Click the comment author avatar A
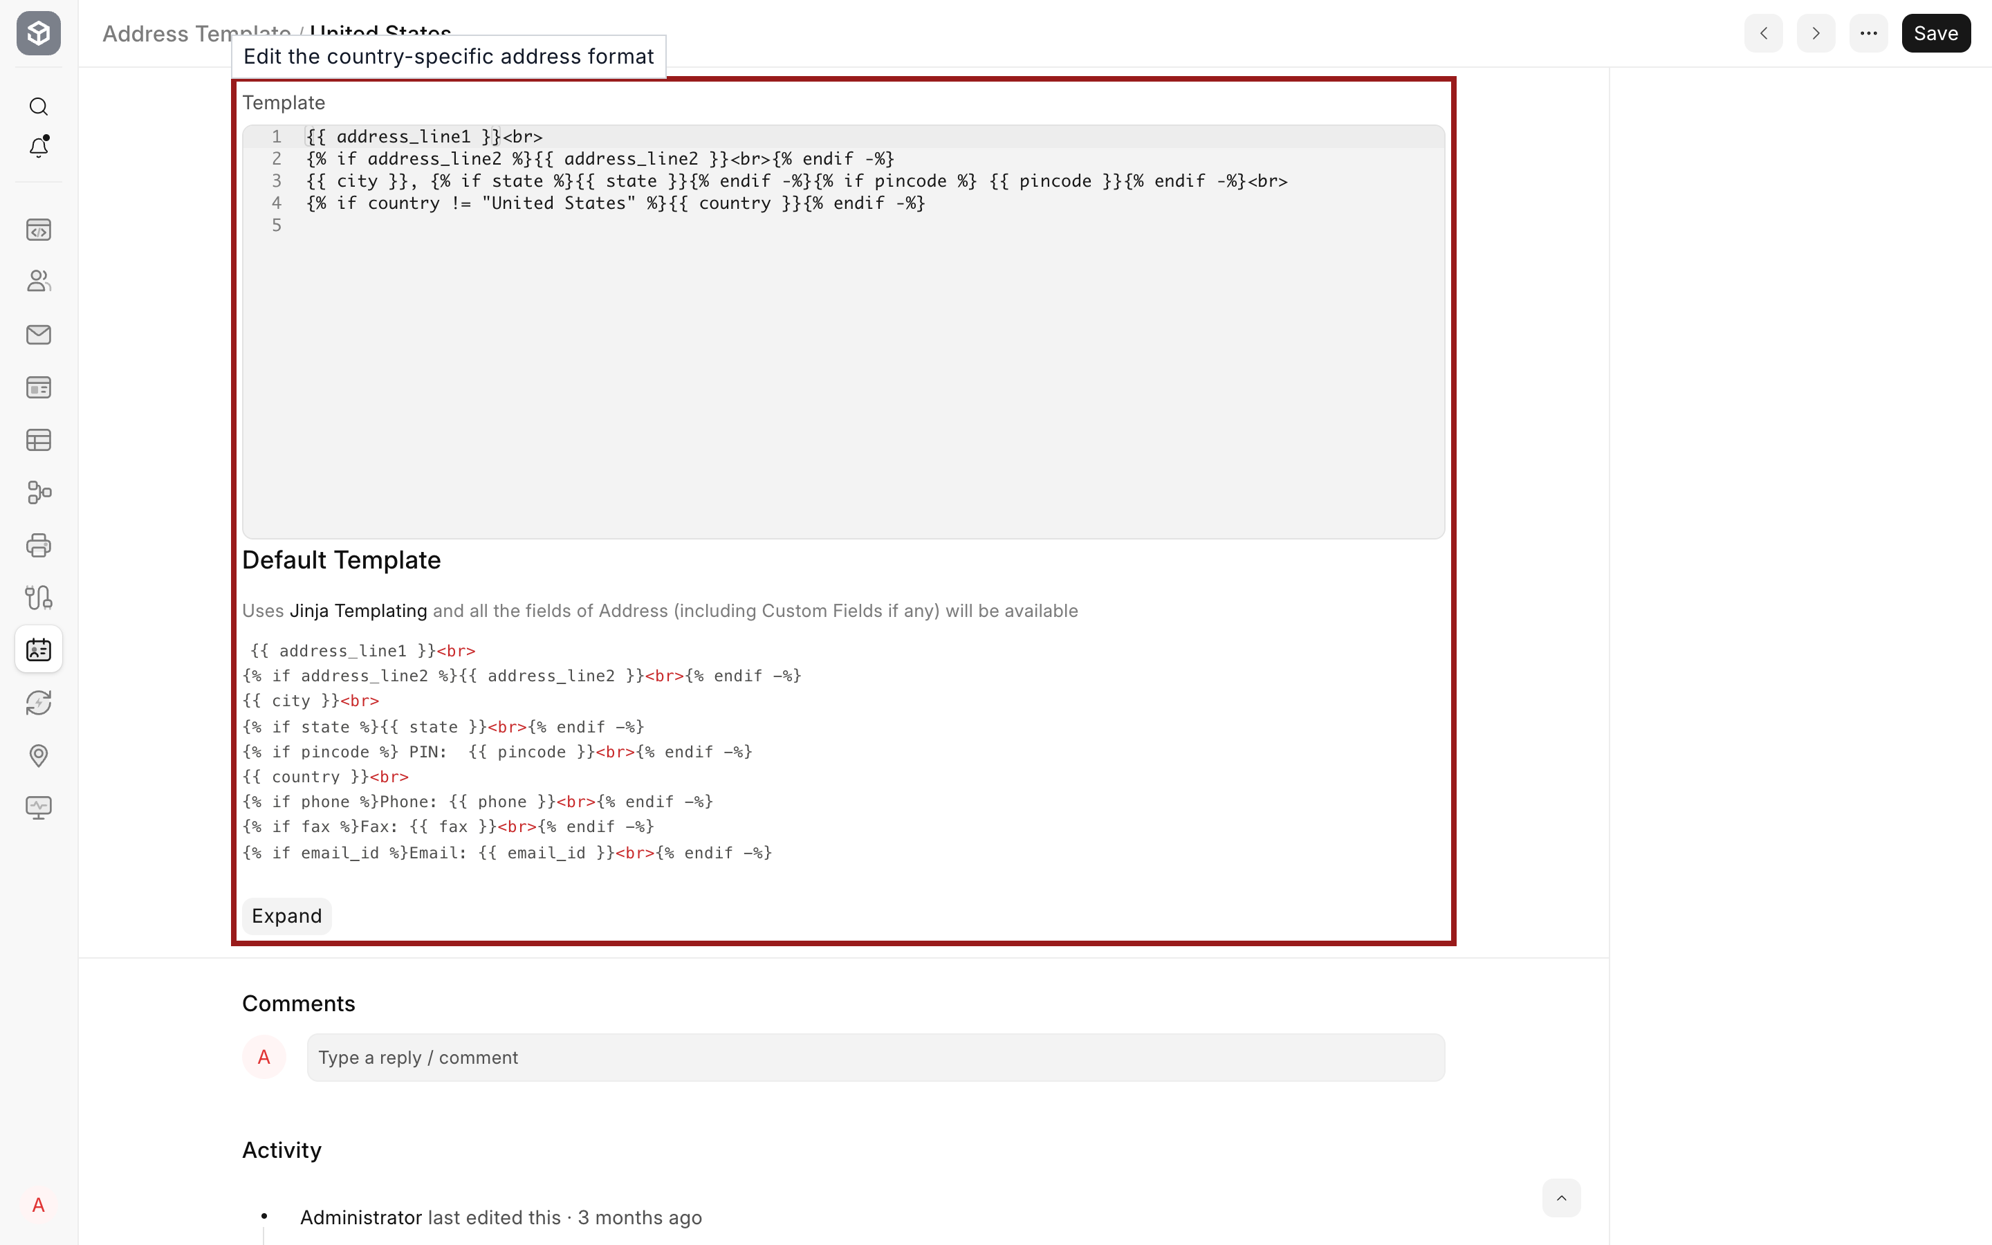1992x1245 pixels. (x=264, y=1058)
